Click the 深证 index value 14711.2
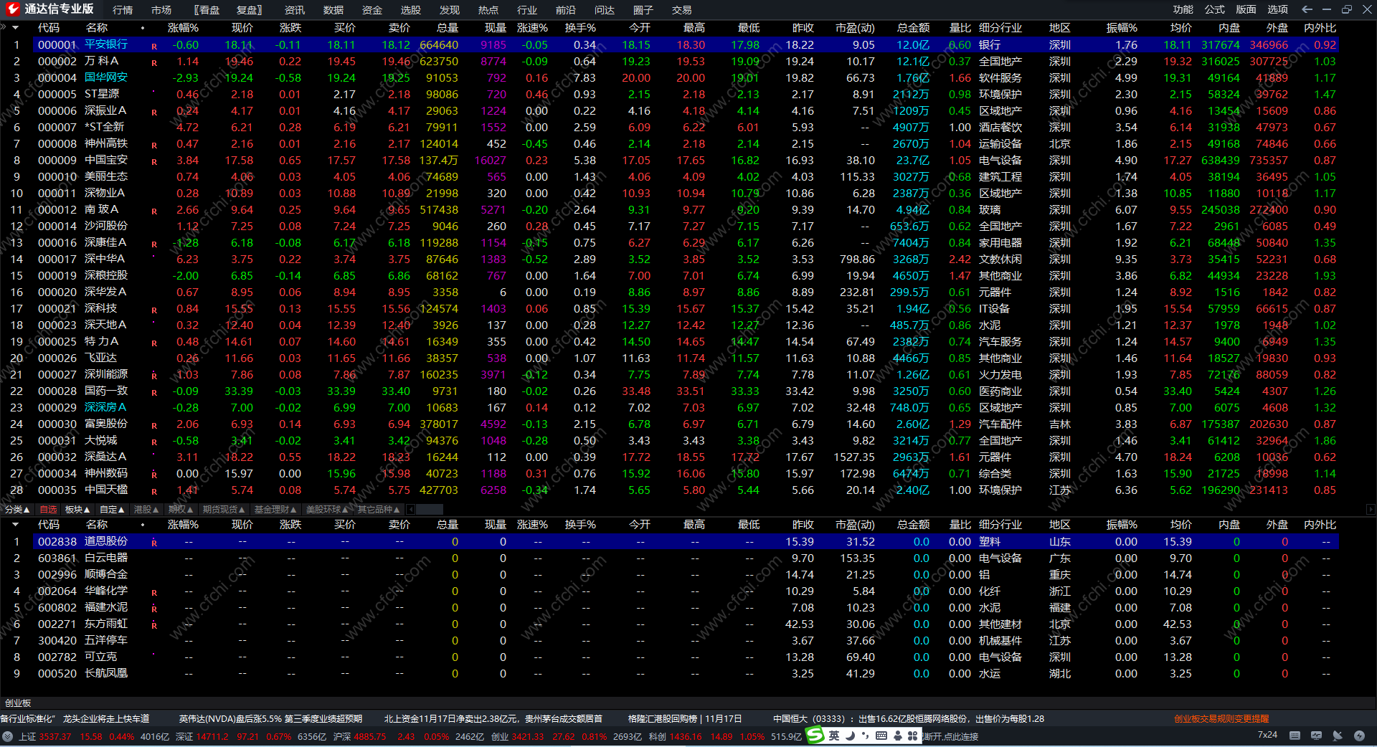This screenshot has width=1377, height=747. point(212,736)
